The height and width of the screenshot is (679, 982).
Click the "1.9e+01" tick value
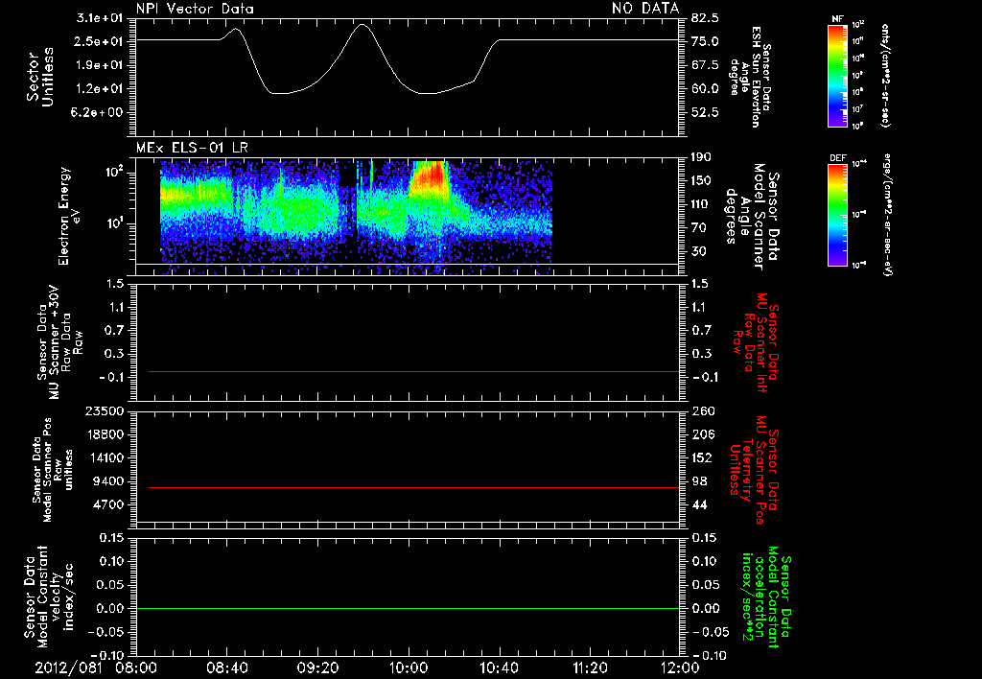(99, 65)
